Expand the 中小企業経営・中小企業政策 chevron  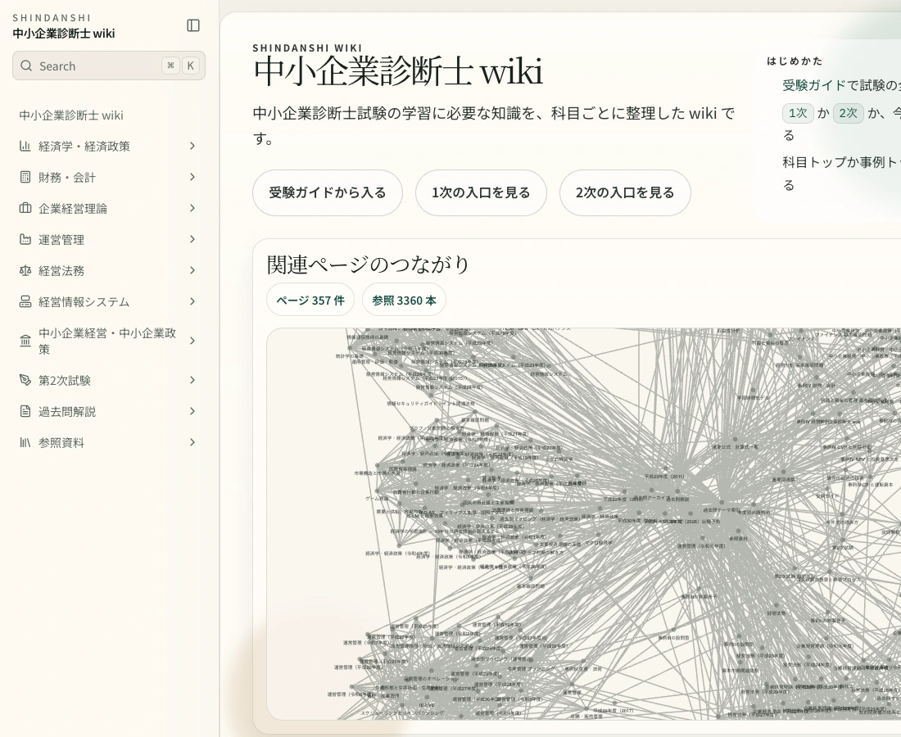(x=192, y=341)
